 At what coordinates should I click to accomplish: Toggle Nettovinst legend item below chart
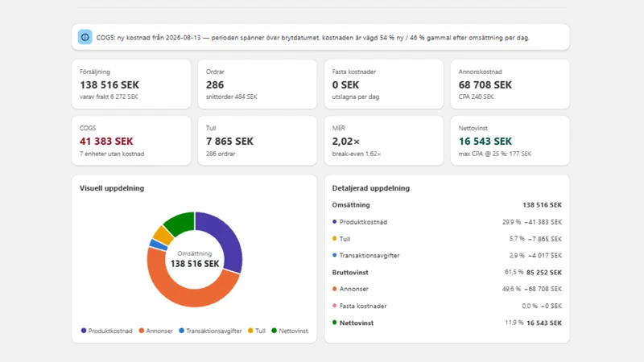click(x=290, y=331)
